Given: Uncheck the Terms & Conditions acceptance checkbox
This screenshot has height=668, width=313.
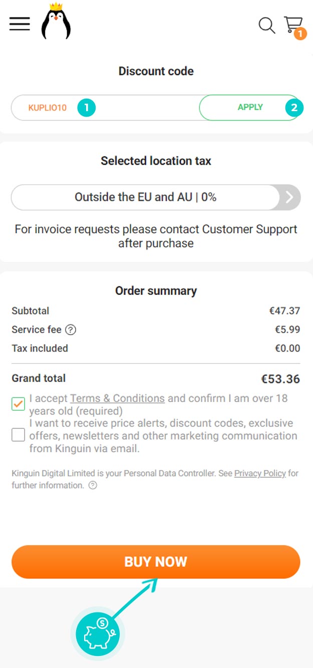Looking at the screenshot, I should click(19, 404).
